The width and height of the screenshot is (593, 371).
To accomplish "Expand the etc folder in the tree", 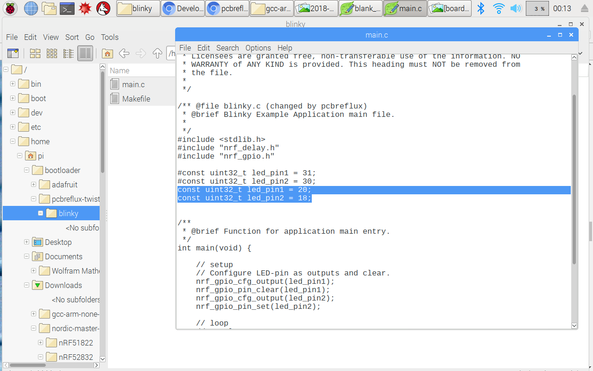I will (x=13, y=127).
